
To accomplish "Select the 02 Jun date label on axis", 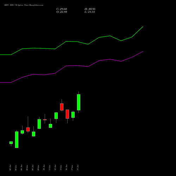I will [x=10, y=168].
